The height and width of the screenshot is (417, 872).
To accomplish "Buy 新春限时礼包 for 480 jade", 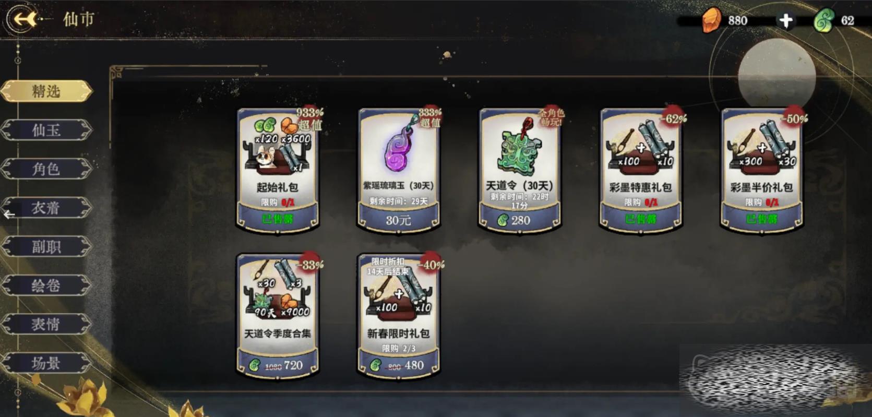I will pos(398,365).
